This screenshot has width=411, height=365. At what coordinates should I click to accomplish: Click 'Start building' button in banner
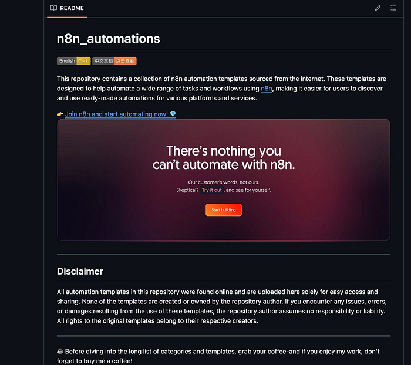click(224, 210)
